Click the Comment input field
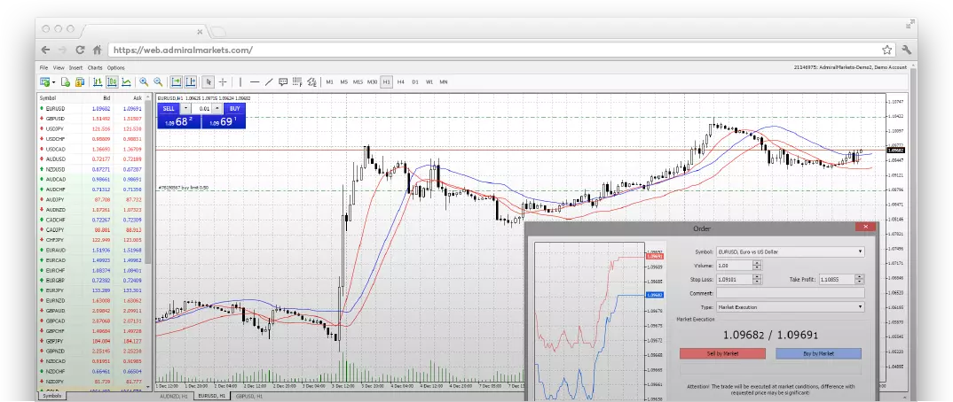The width and height of the screenshot is (953, 402). pos(791,293)
